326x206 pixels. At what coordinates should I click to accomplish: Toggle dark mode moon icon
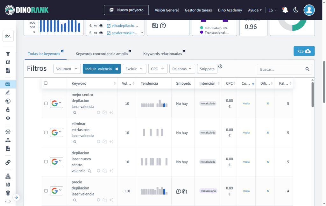point(296,10)
